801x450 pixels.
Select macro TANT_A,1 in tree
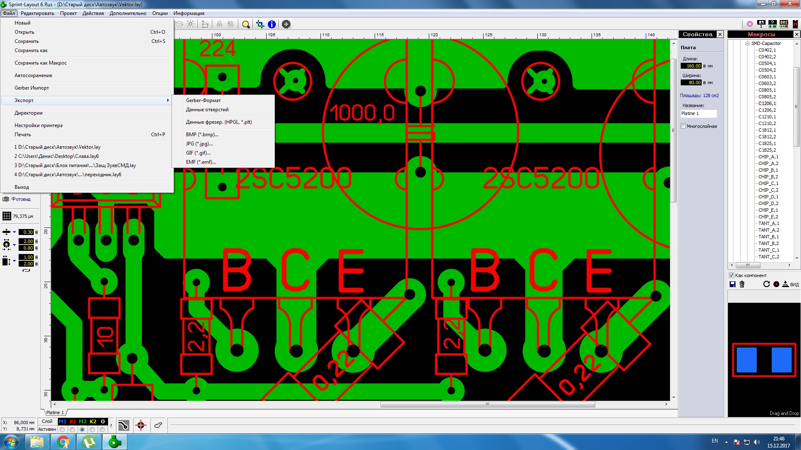coord(768,223)
